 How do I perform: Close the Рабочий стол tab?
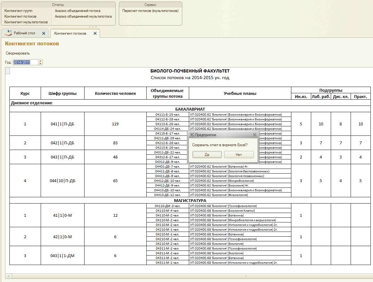point(44,33)
